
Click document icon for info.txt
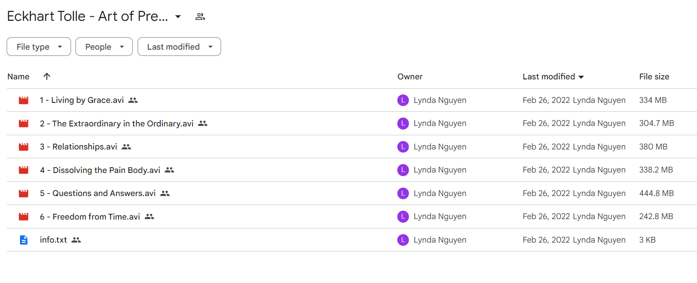coord(24,240)
